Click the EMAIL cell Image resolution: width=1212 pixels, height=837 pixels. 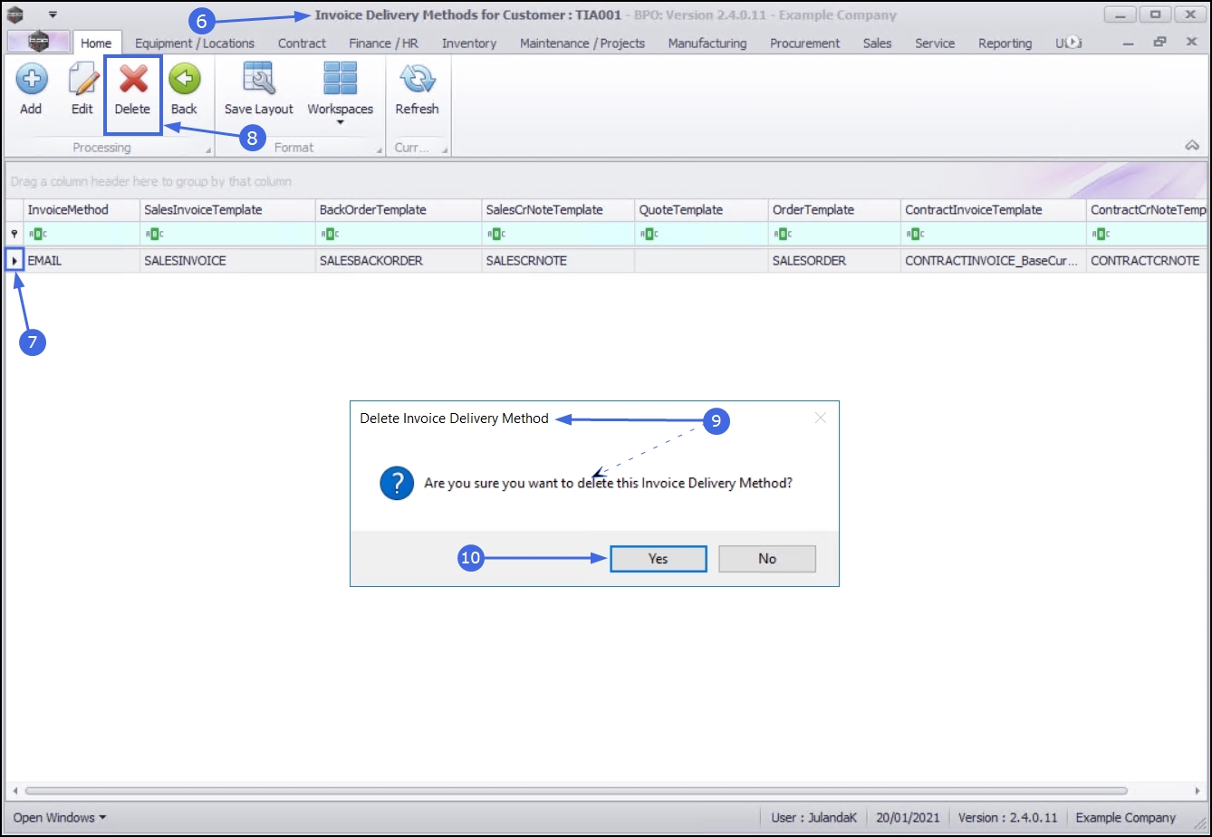[x=82, y=261]
